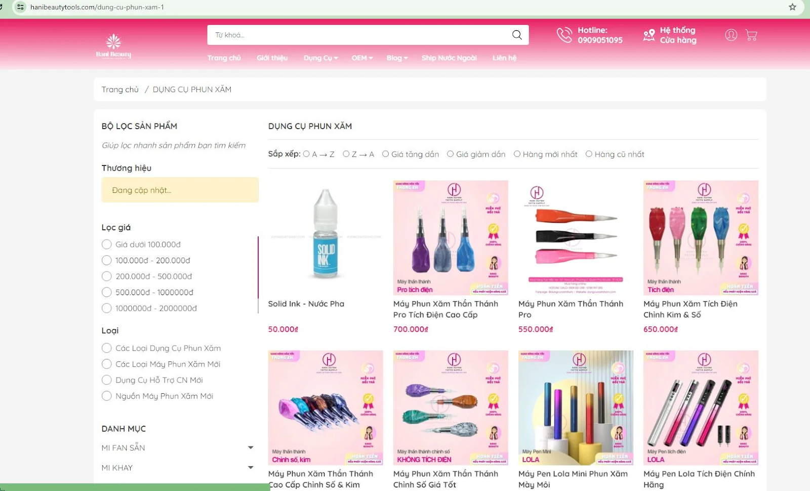Open Thần Thánh Pro red-black-pink pens image
810x491 pixels.
click(x=576, y=238)
